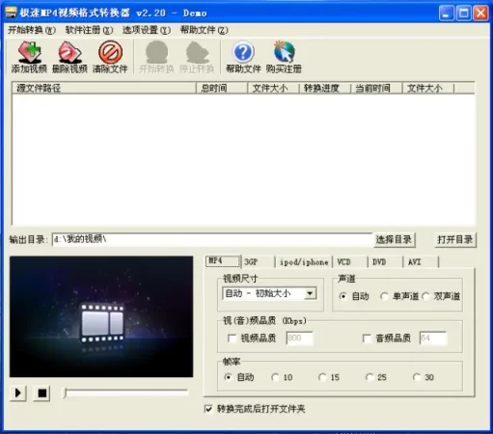This screenshot has width=493, height=434.
Task: Click the 添加视频 add video icon
Action: pyautogui.click(x=29, y=52)
